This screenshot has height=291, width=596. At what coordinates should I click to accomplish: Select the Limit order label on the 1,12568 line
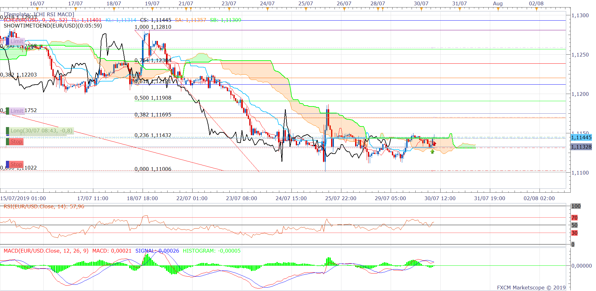[15, 41]
